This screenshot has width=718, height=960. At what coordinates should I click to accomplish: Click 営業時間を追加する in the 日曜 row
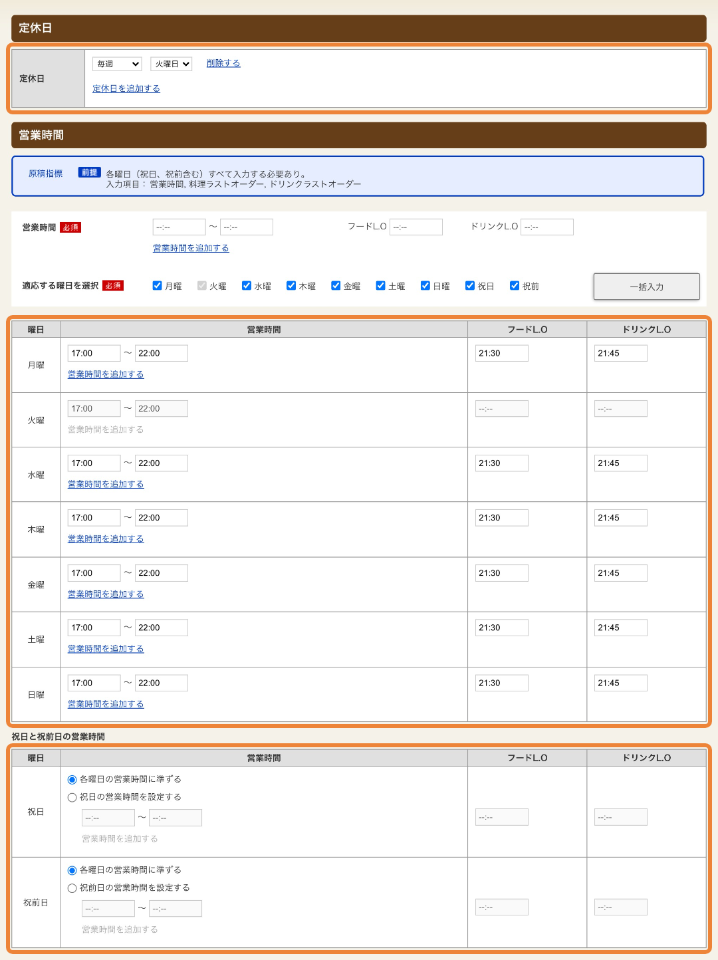[x=104, y=703]
